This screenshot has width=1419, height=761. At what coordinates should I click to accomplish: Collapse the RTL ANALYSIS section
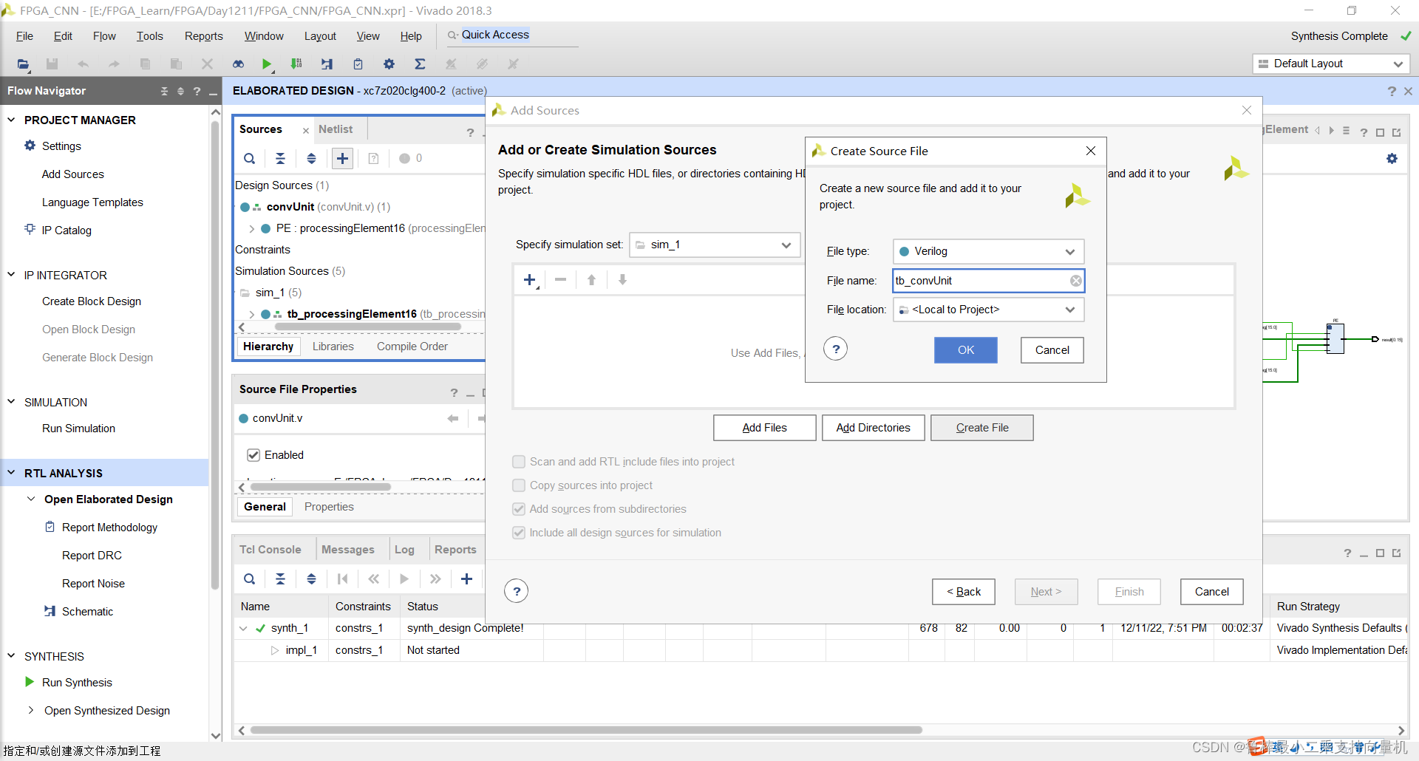point(11,473)
